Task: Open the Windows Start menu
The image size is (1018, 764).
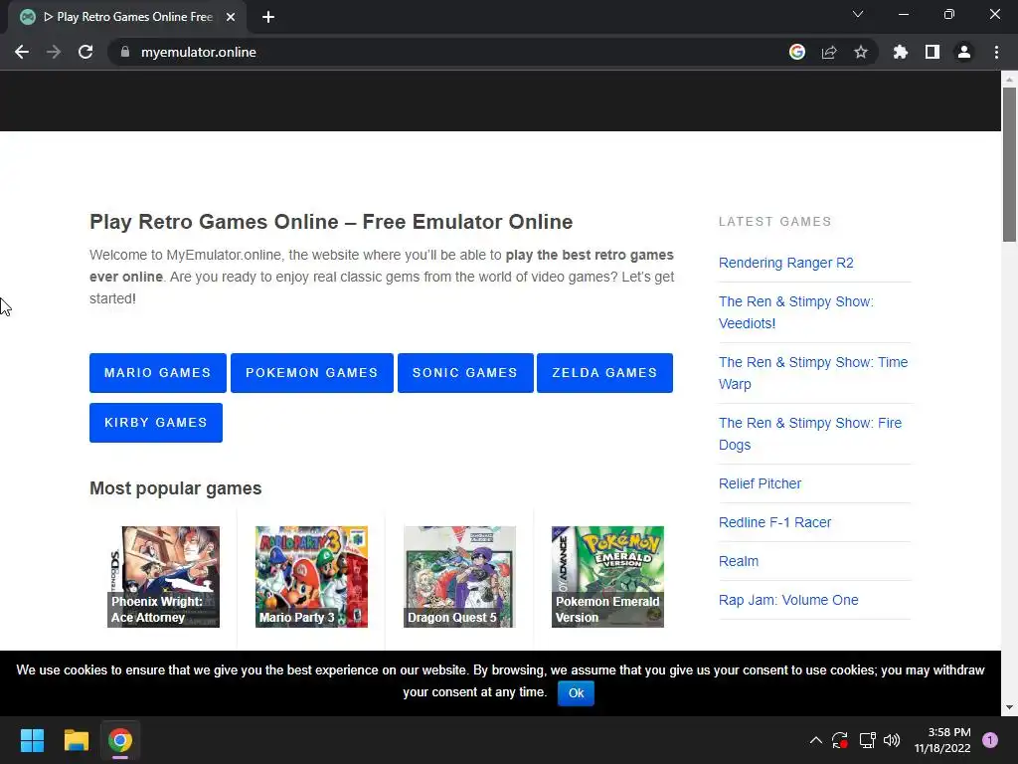Action: [32, 740]
